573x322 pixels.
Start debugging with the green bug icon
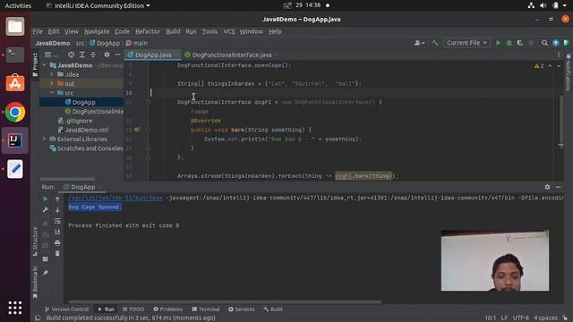point(509,43)
